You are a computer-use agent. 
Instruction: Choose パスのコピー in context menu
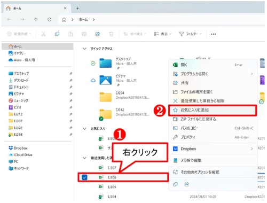213,128
